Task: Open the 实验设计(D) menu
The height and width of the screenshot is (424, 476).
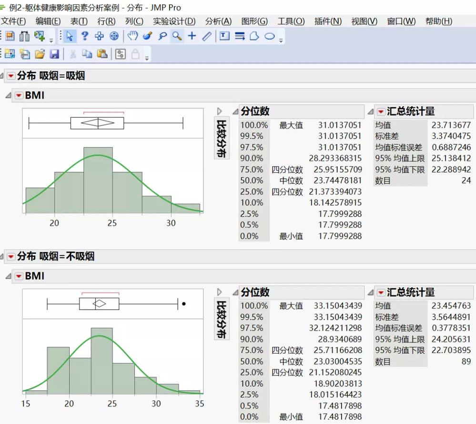Action: point(174,21)
